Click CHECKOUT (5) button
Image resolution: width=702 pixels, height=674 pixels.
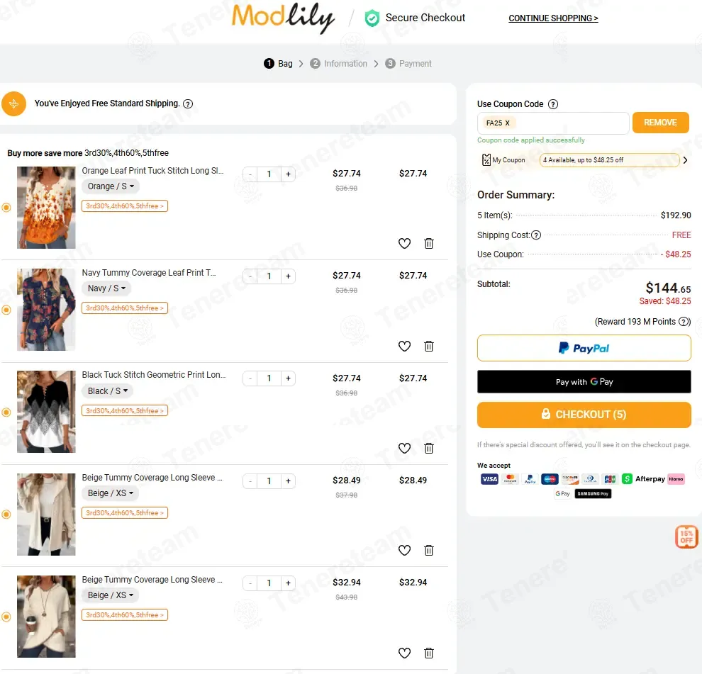584,415
